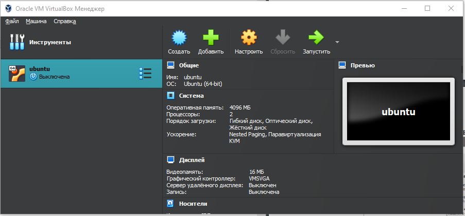This screenshot has width=465, height=216.
Task: Click the Выключена power status icon
Action: (33, 77)
